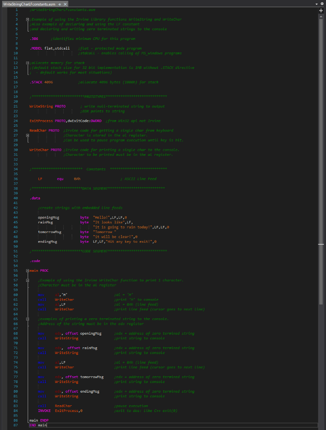The width and height of the screenshot is (326, 430).
Task: Click line number 40 in the margin
Action: coord(16,198)
